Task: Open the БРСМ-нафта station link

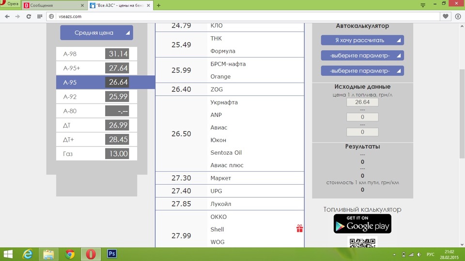Action: [228, 64]
